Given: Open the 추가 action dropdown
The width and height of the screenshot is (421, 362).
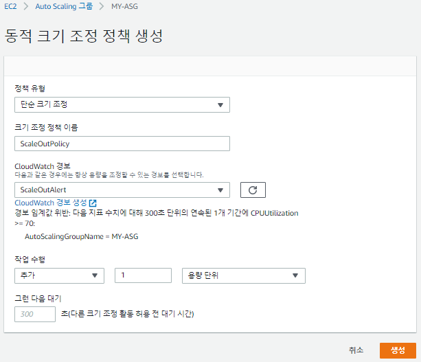Looking at the screenshot, I should tap(59, 275).
